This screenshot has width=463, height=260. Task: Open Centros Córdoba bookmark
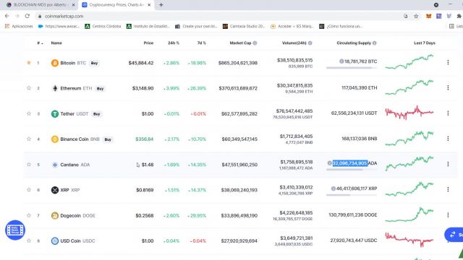103,26
